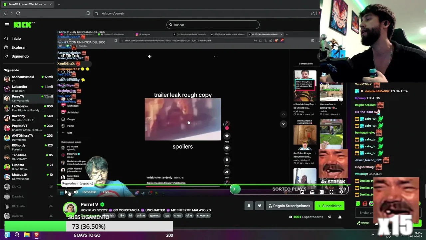This screenshot has height=240, width=426.
Task: Open Luisardito channel in sidebar
Action: [x=28, y=89]
